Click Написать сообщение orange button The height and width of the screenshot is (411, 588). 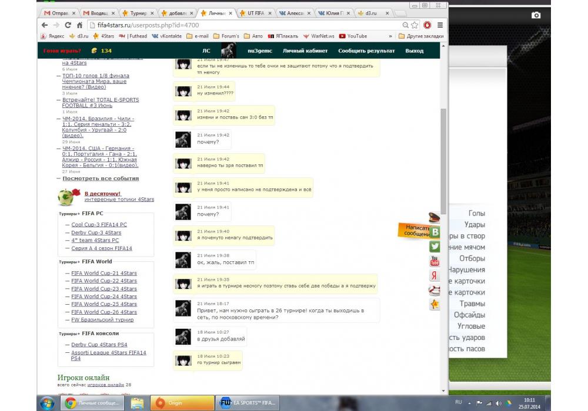pyautogui.click(x=415, y=231)
